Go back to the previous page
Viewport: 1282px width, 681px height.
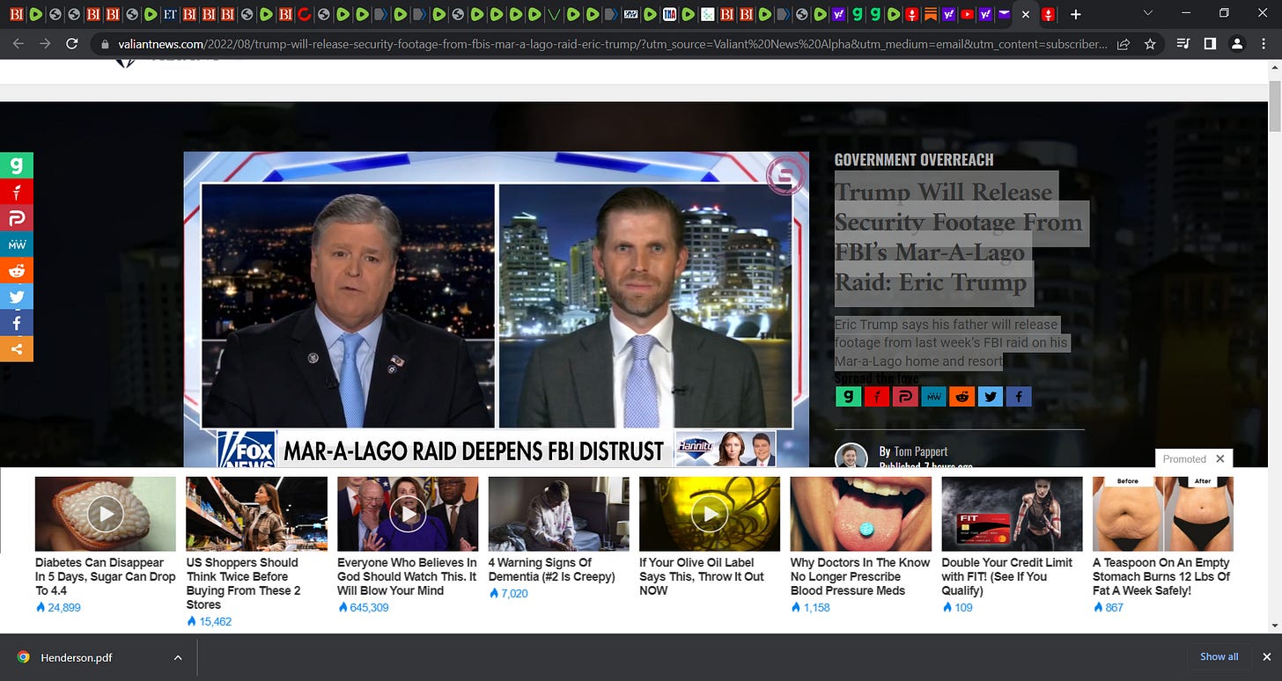[18, 44]
